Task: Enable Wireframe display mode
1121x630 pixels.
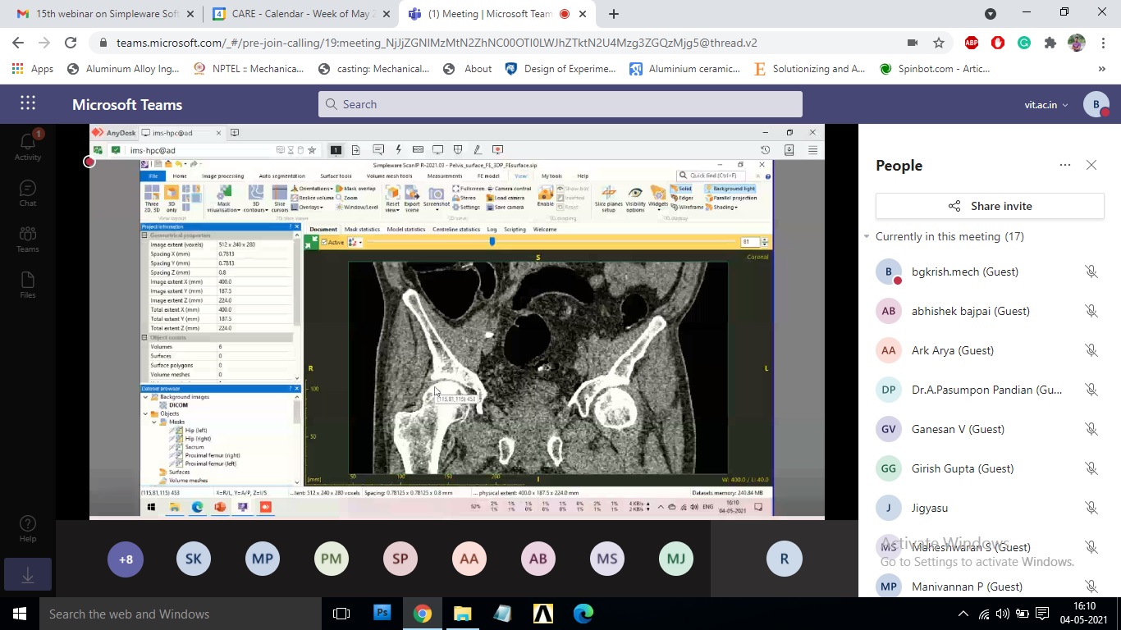Action: point(689,208)
